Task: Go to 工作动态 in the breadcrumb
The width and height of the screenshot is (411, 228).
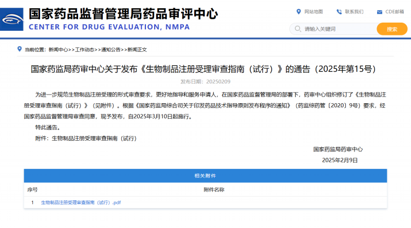Action: click(x=85, y=50)
